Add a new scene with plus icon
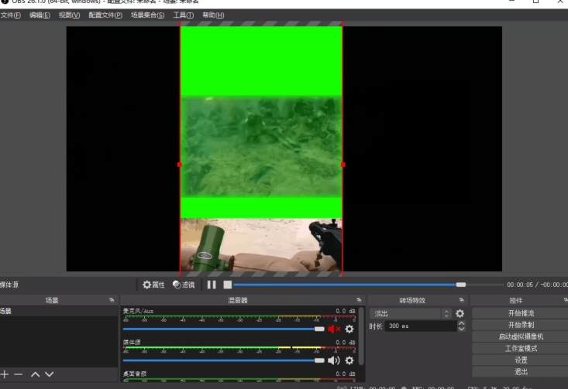The image size is (568, 389). tap(5, 374)
